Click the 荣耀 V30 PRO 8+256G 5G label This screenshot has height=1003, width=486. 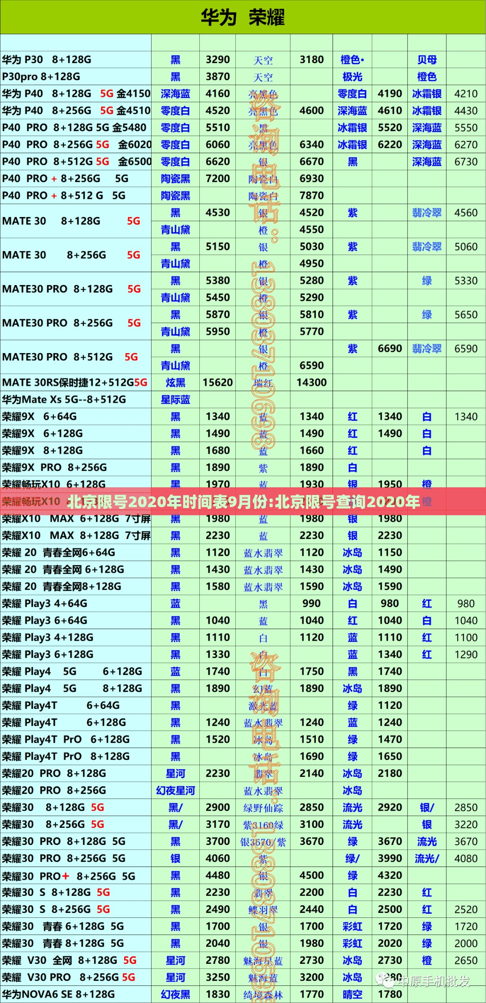click(68, 977)
